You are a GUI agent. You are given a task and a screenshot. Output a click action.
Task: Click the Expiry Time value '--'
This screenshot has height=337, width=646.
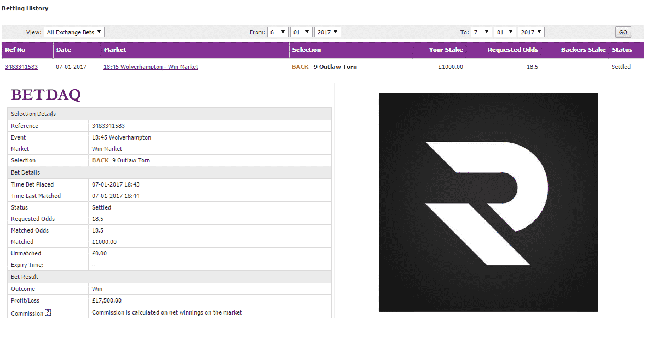pyautogui.click(x=94, y=265)
